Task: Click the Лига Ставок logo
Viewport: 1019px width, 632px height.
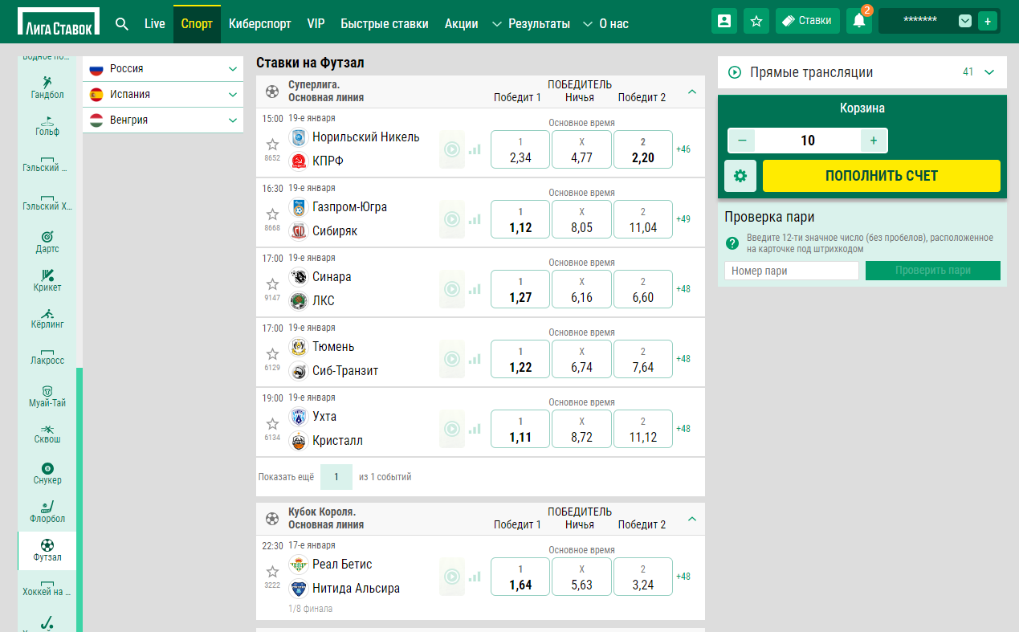Action: tap(59, 22)
